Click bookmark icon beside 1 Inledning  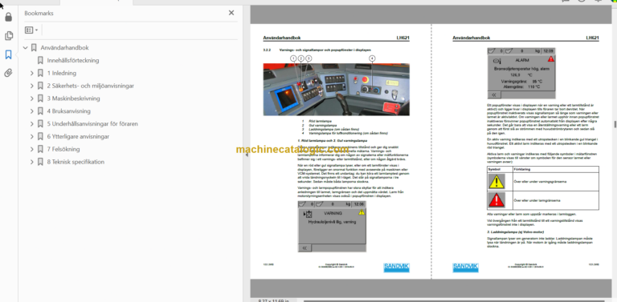40,73
